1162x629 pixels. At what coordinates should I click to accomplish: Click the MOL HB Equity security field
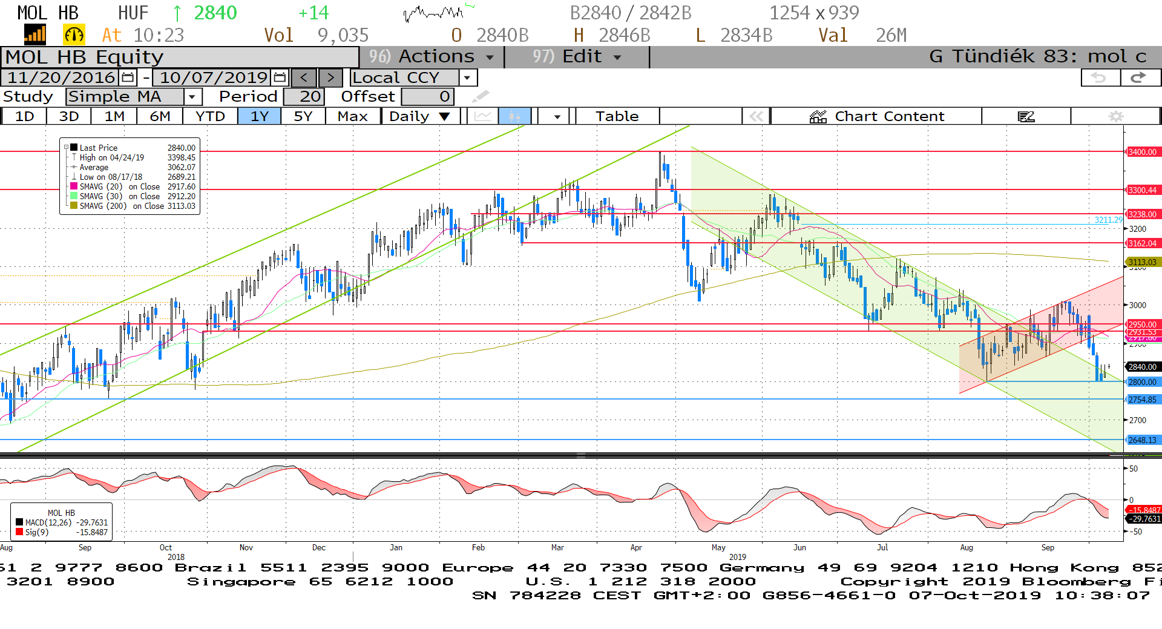point(180,56)
